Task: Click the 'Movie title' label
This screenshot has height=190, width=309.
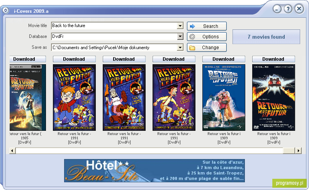Action: click(x=37, y=26)
